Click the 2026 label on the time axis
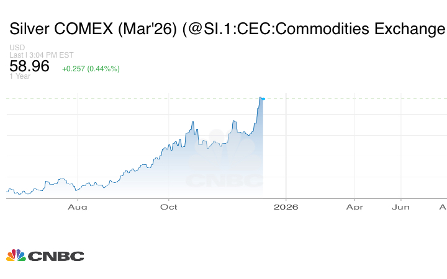Screen dimensions: 447x279 (x=286, y=207)
